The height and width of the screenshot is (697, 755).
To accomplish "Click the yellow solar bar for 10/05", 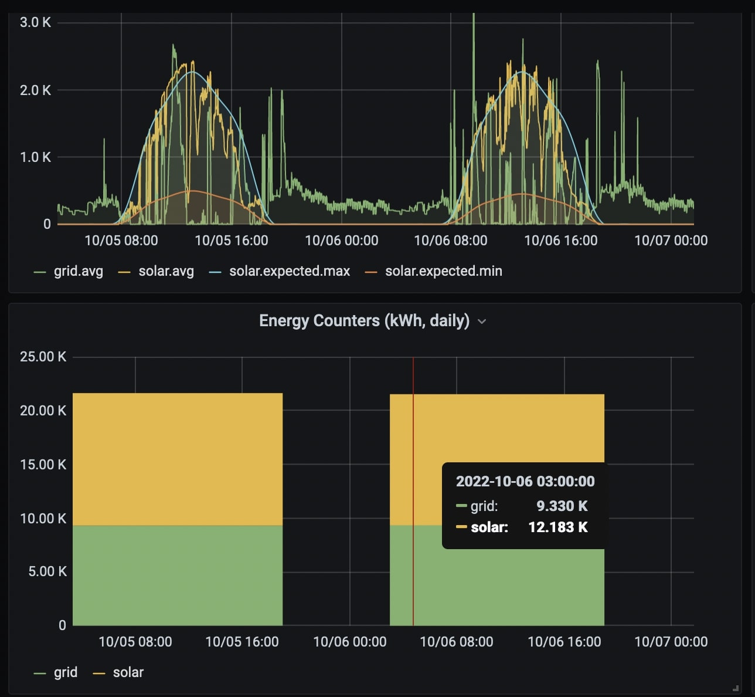I will pyautogui.click(x=177, y=459).
